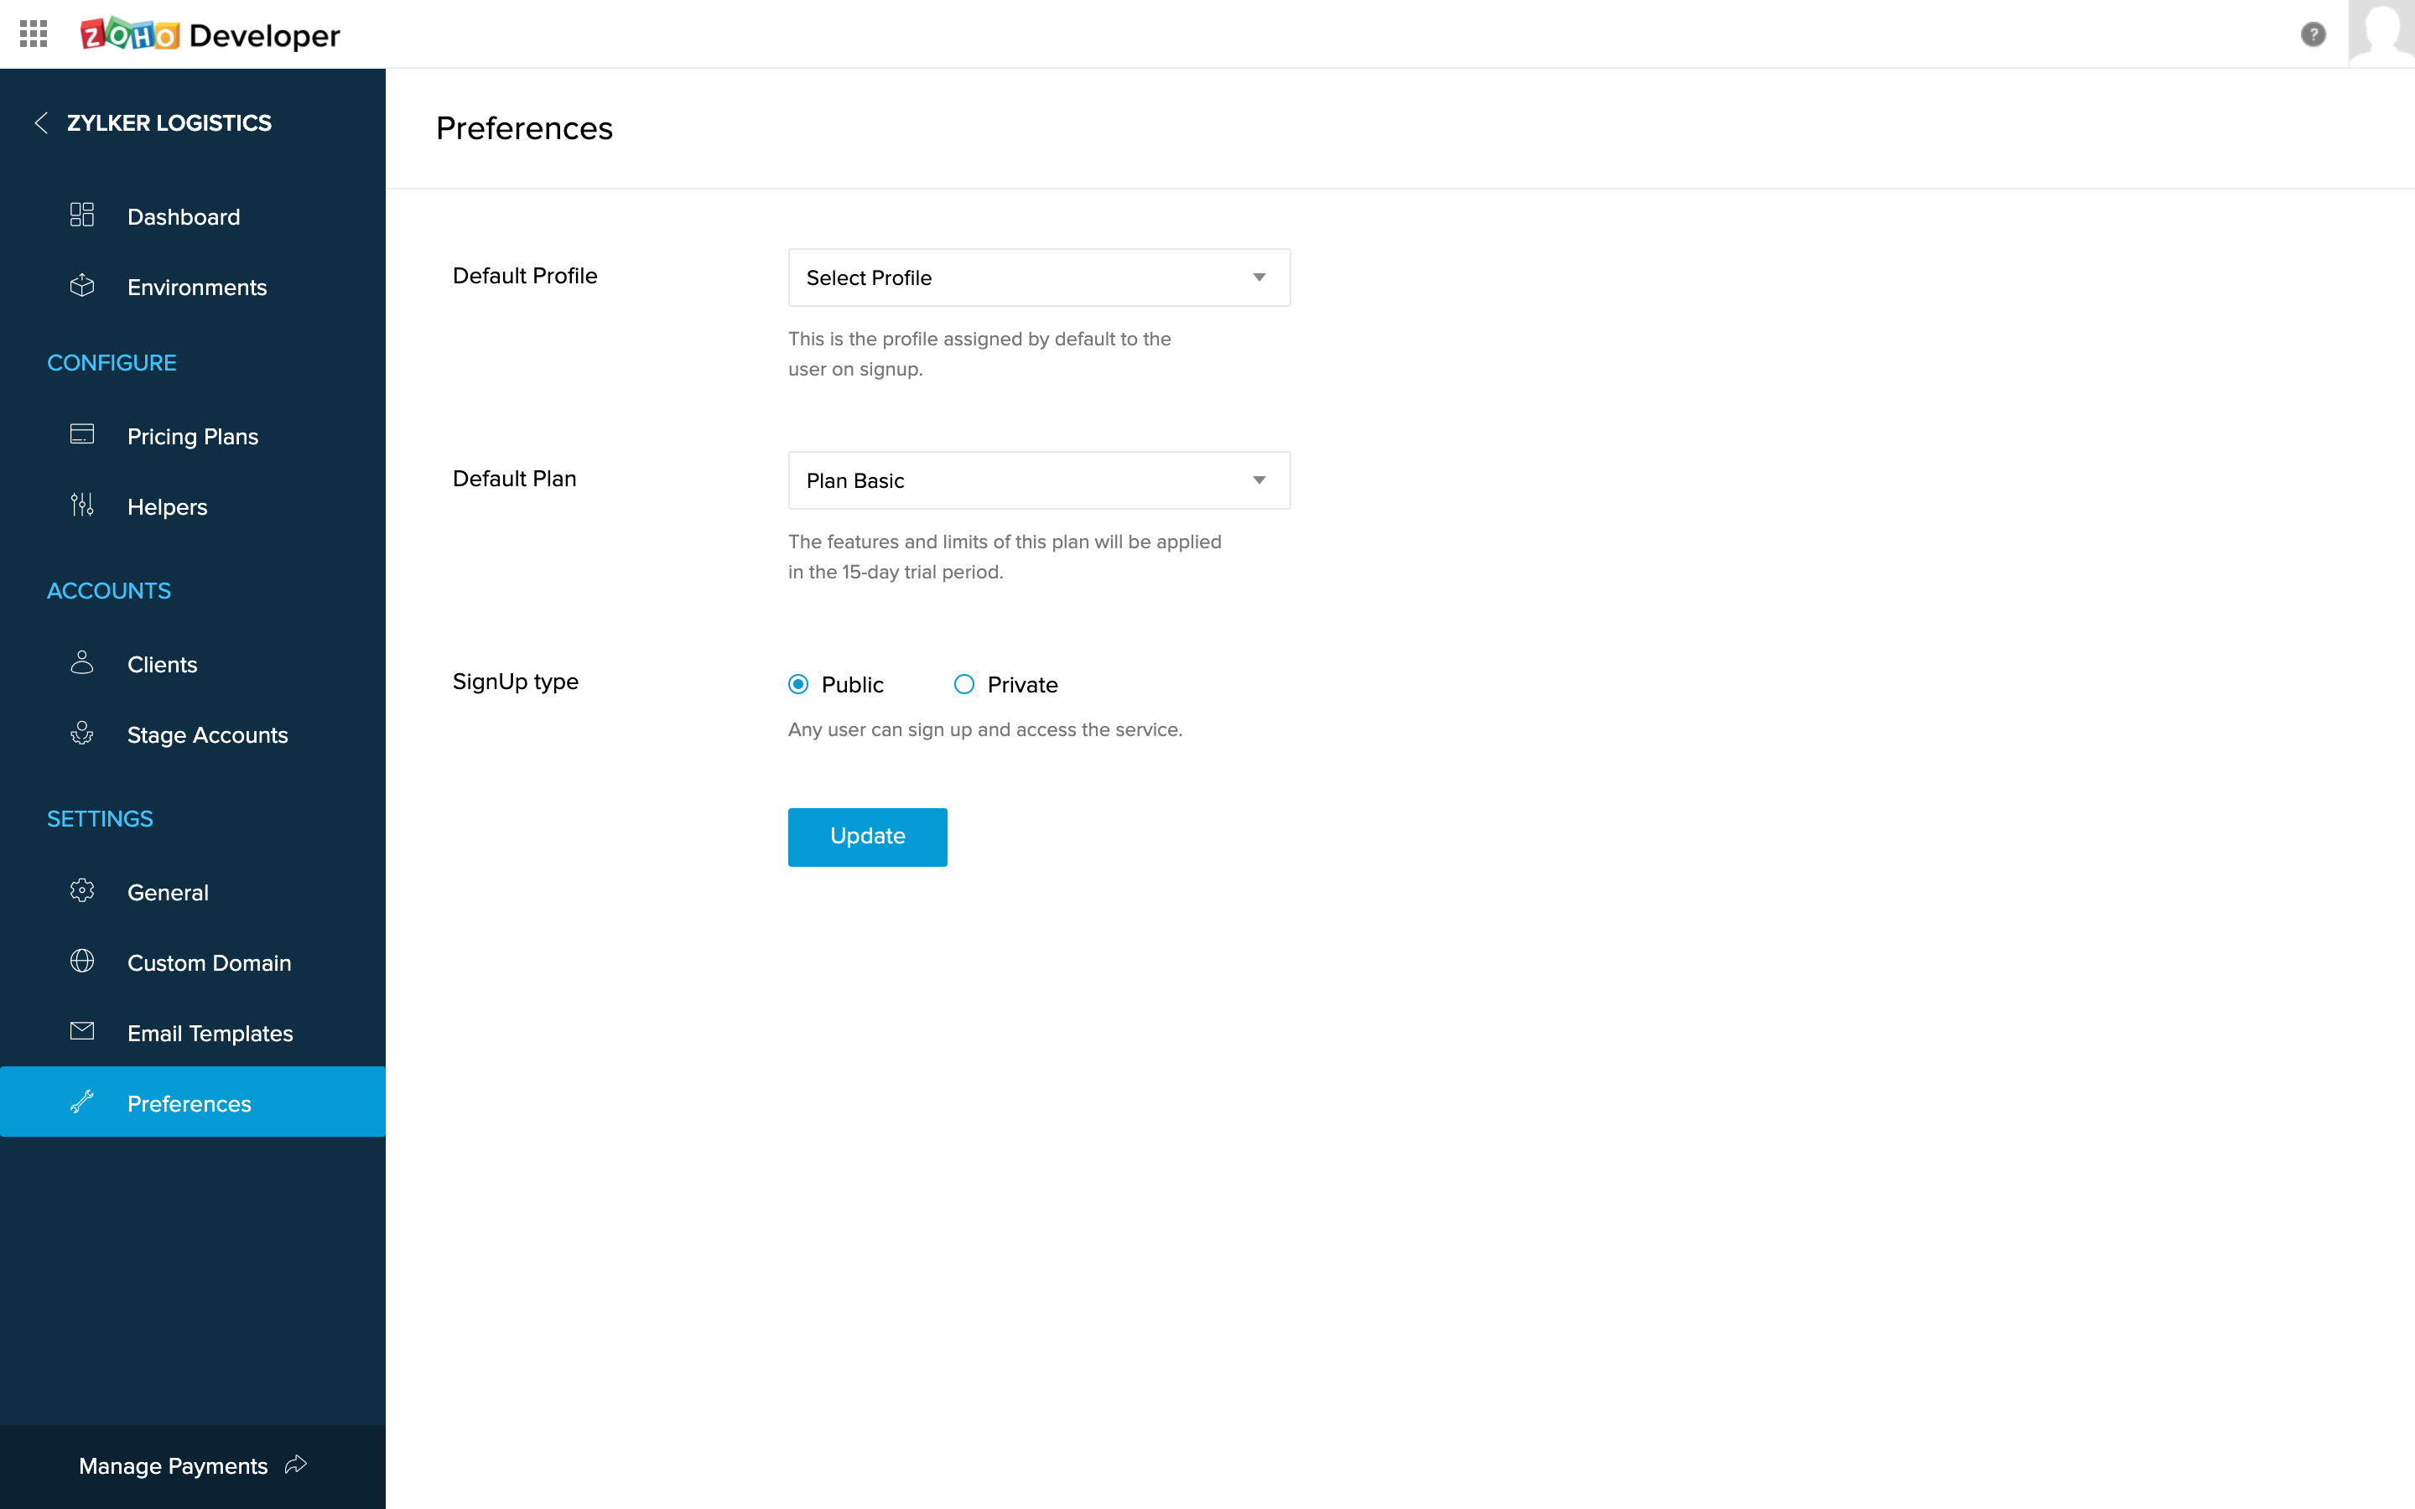Open the Clients menu item
This screenshot has width=2415, height=1509.
(162, 665)
